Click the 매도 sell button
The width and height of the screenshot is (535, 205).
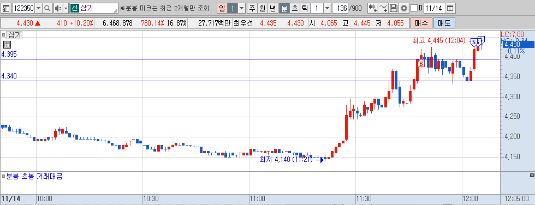pos(444,23)
